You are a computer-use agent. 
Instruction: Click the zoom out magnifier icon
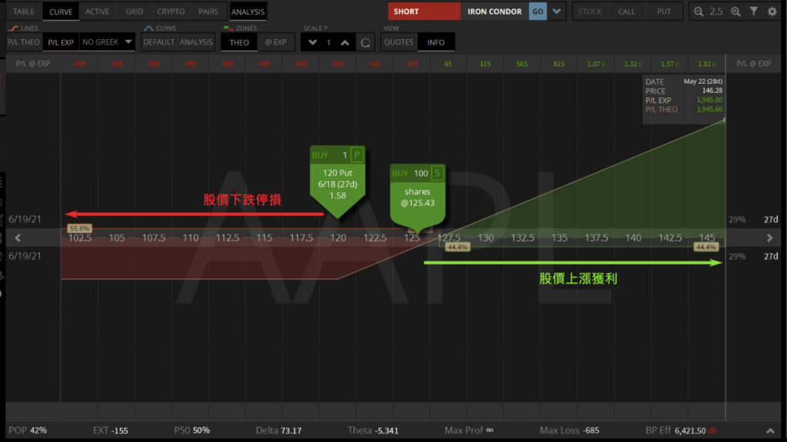[699, 12]
